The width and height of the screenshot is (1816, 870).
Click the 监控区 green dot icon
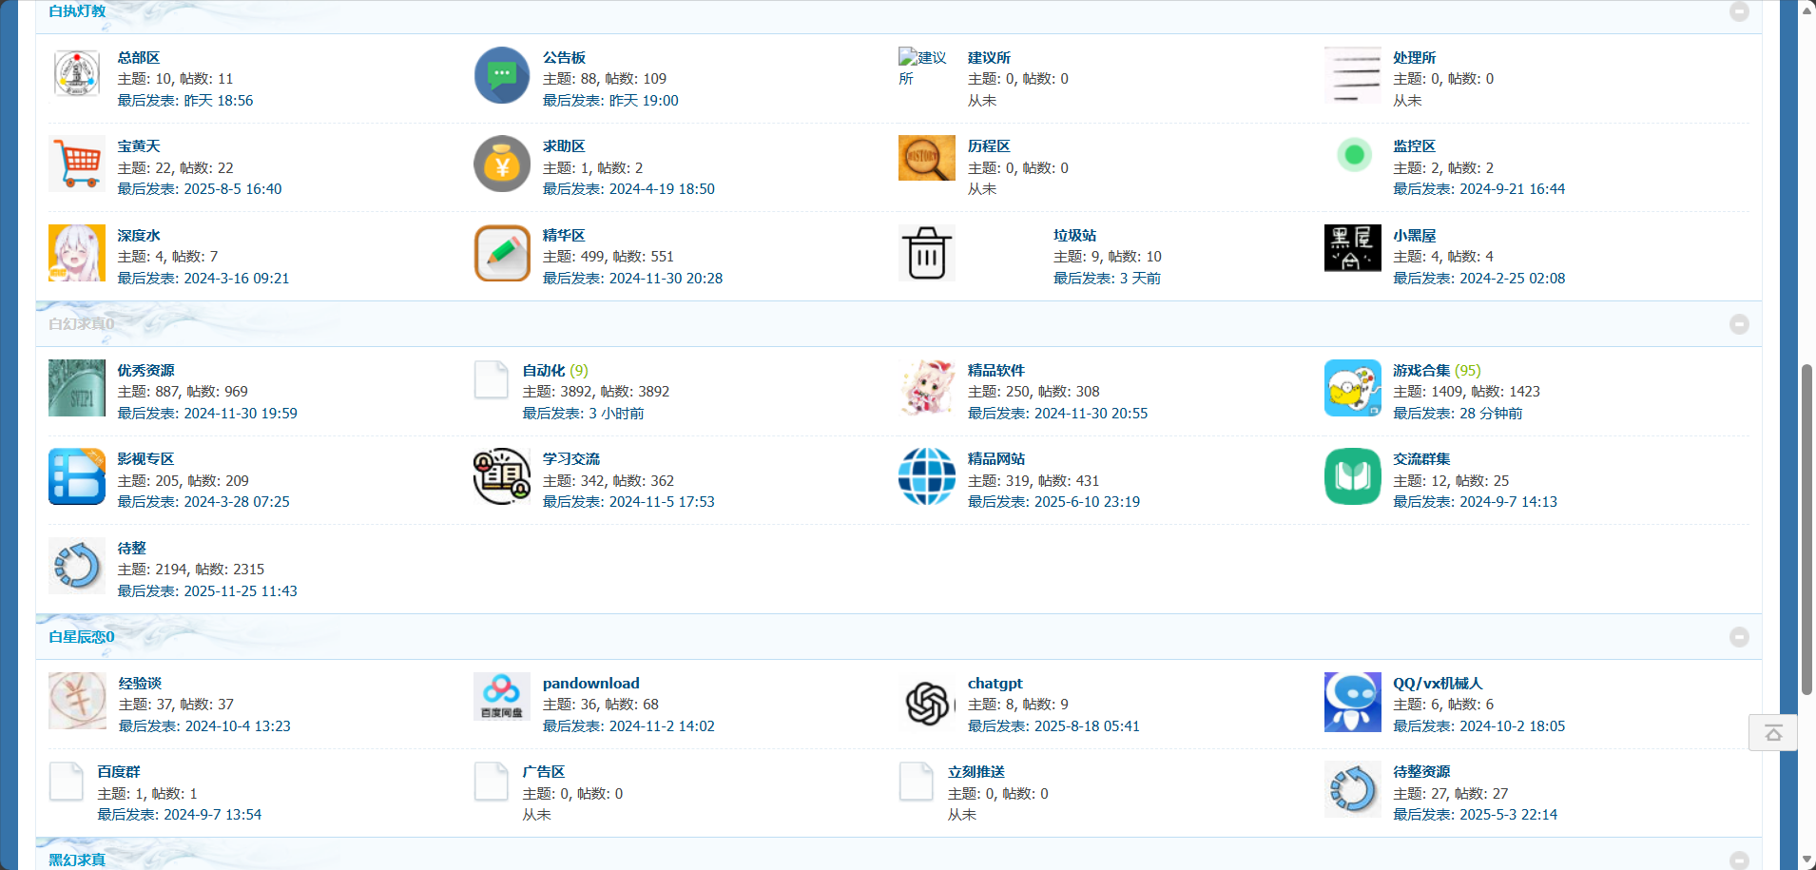pyautogui.click(x=1352, y=153)
